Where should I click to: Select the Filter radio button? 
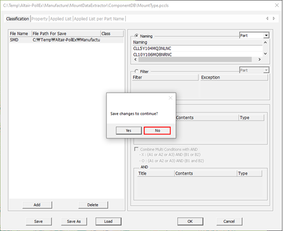tap(136, 71)
